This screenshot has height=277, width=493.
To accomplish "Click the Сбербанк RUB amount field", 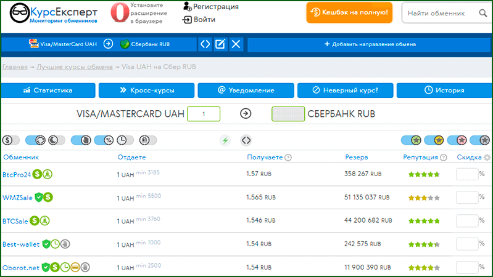I will (x=288, y=113).
